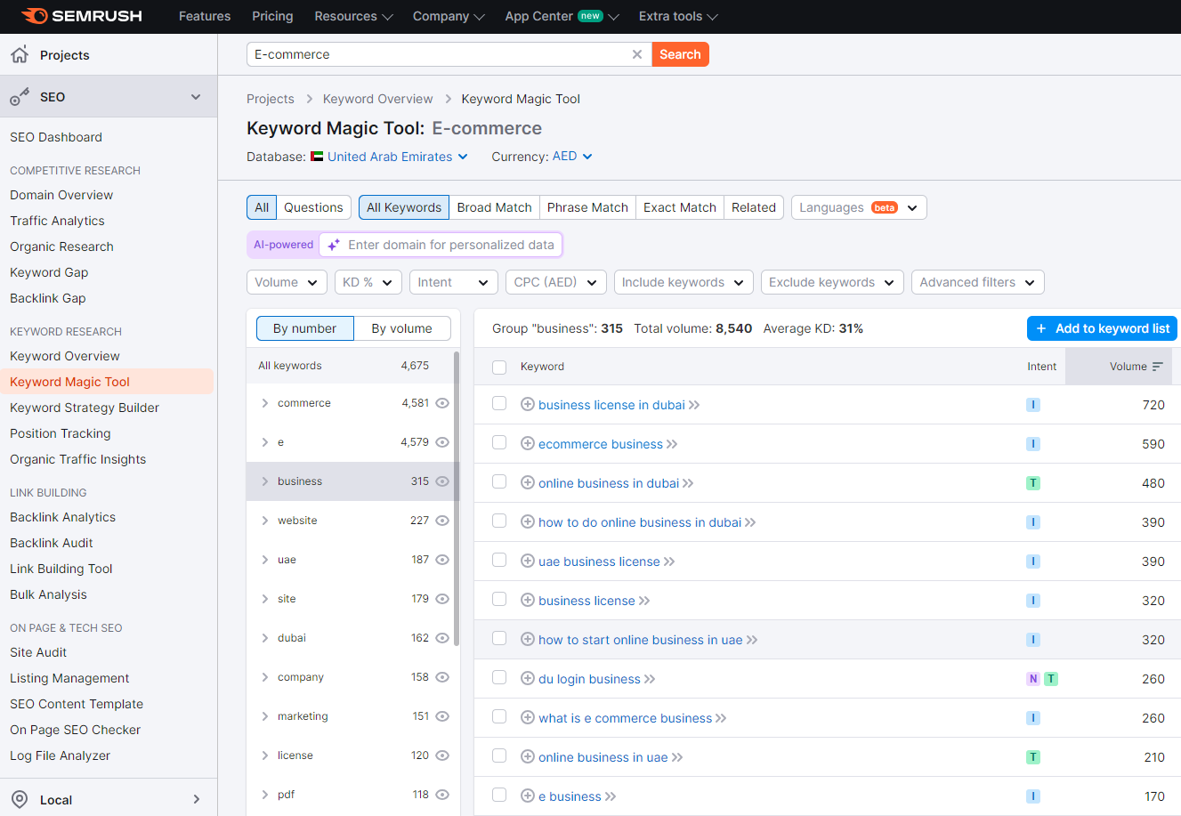The image size is (1181, 816).
Task: Open the Advanced filters dropdown
Action: click(x=978, y=282)
